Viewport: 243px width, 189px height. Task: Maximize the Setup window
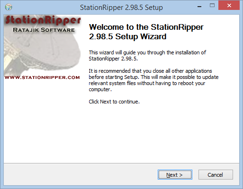(x=212, y=6)
